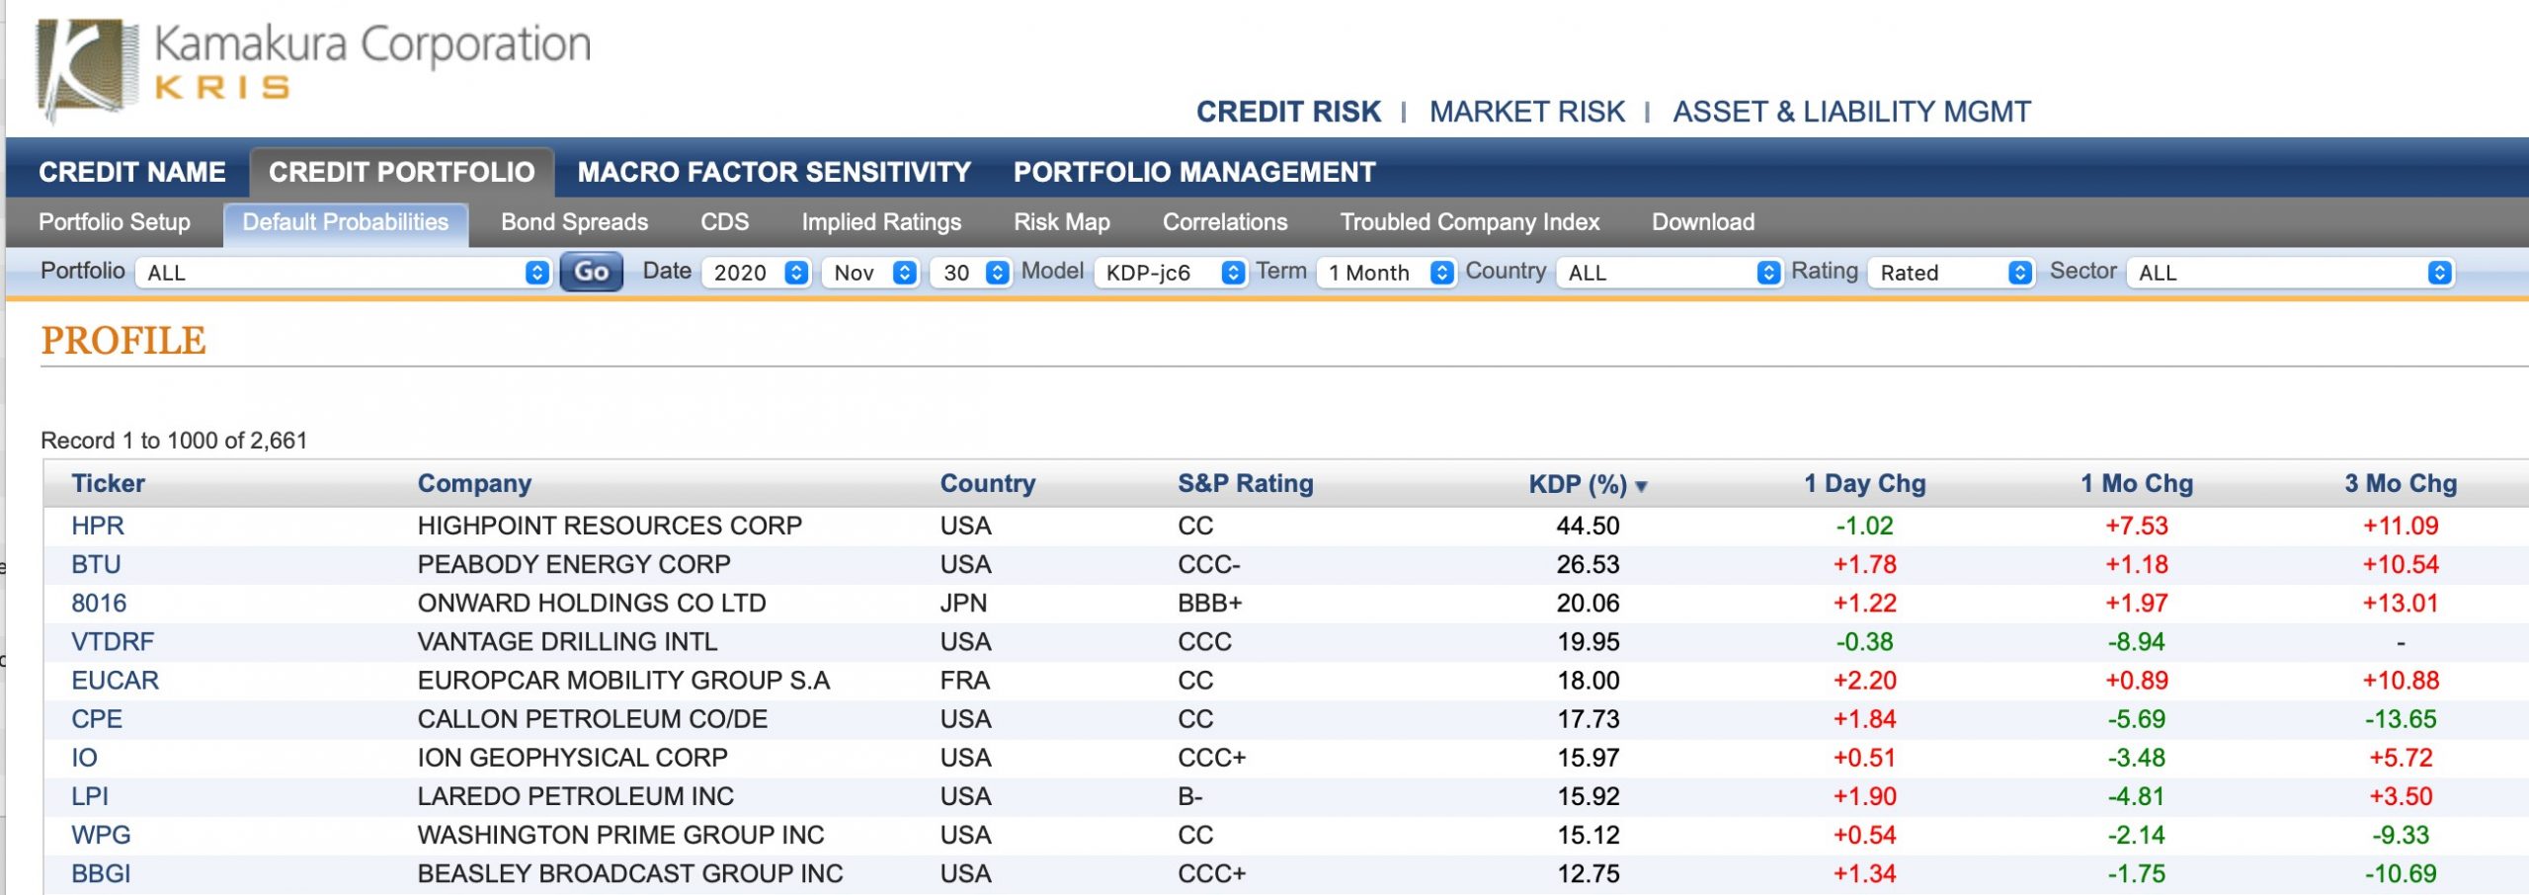Screen dimensions: 2529x895
Task: Sort by the 3 Mo Chg column
Action: click(2401, 483)
